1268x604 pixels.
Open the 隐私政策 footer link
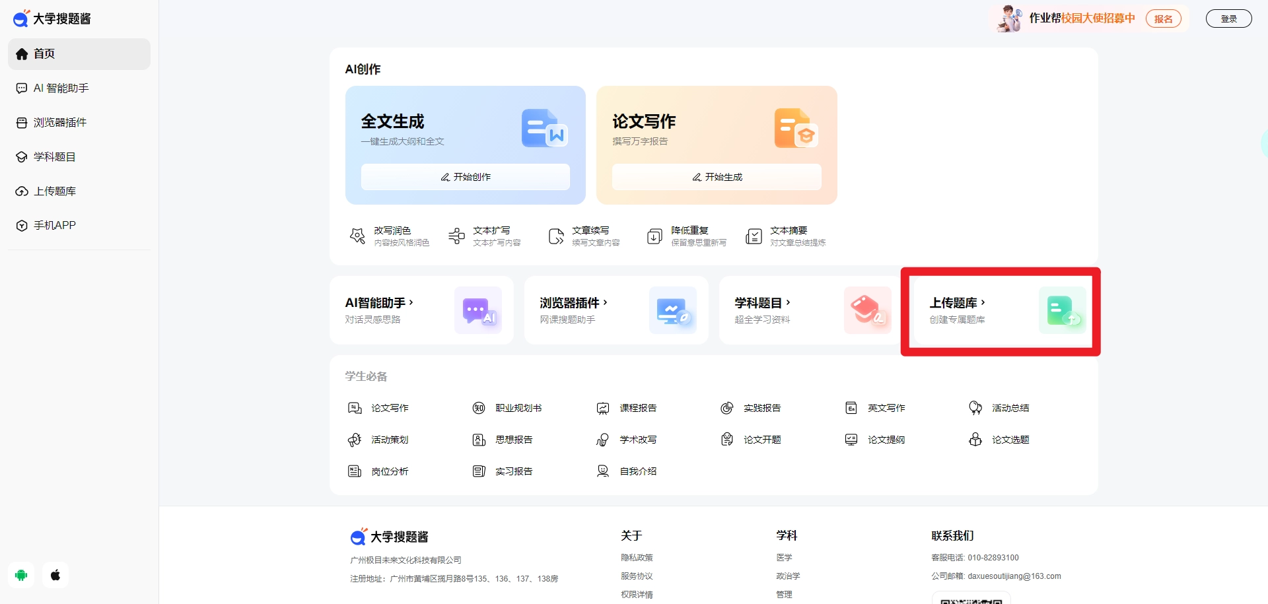637,557
